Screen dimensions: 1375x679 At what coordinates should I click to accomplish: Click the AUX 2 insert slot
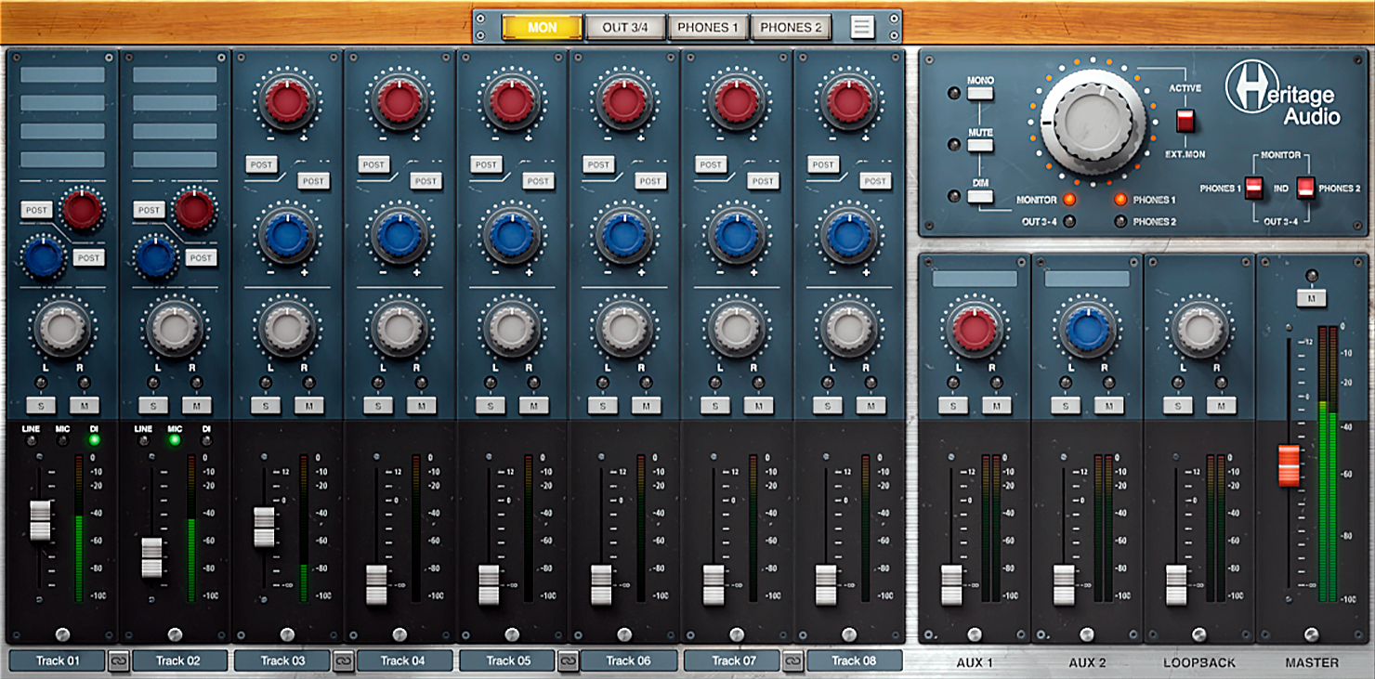(1087, 279)
